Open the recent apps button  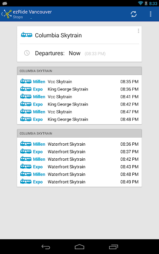(113, 247)
